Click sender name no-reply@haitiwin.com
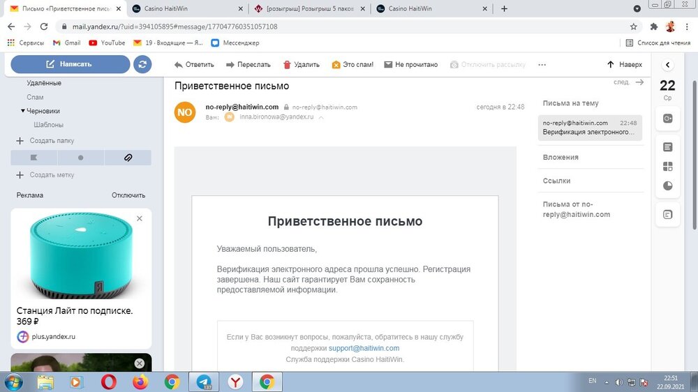The height and width of the screenshot is (392, 698). 242,107
